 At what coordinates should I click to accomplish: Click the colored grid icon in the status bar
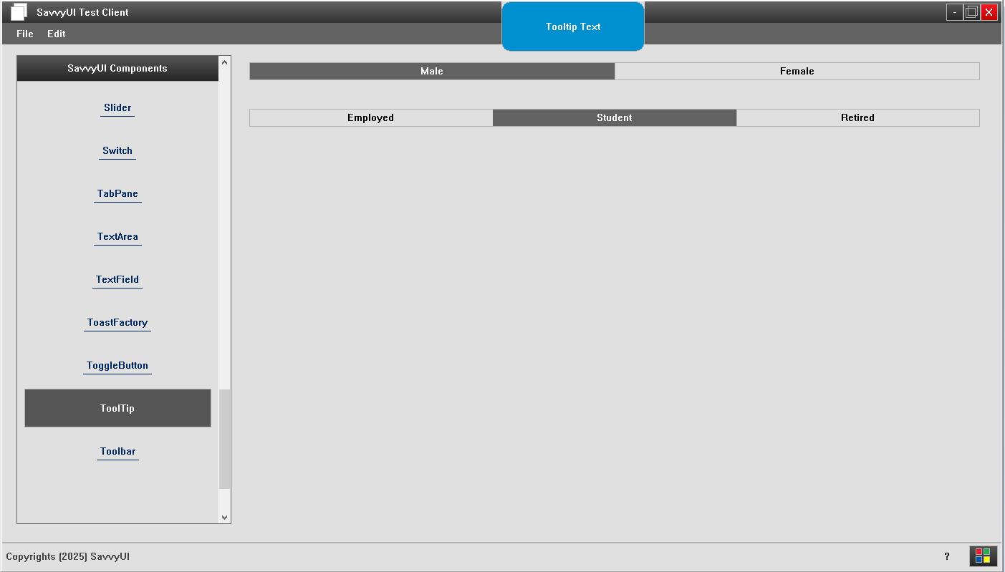[983, 556]
